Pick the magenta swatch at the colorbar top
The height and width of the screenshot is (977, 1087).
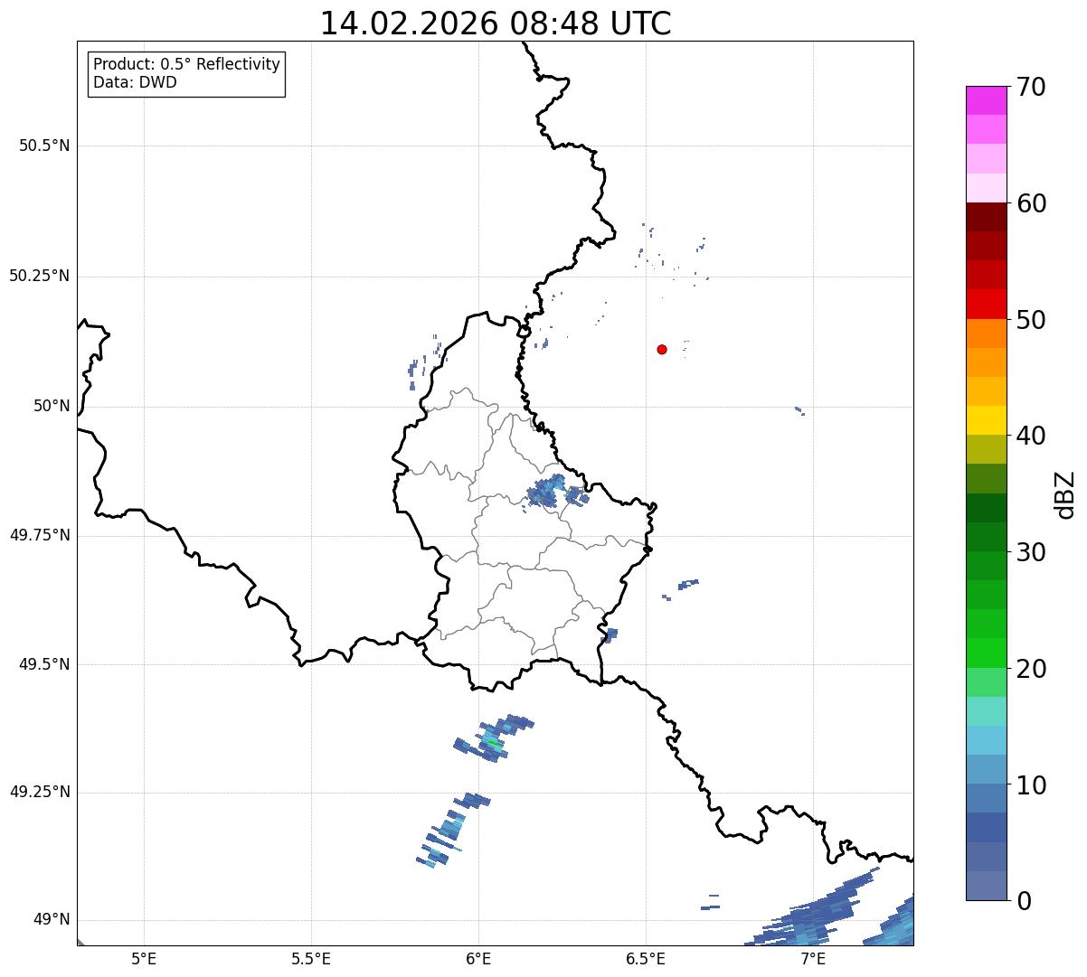coord(986,100)
